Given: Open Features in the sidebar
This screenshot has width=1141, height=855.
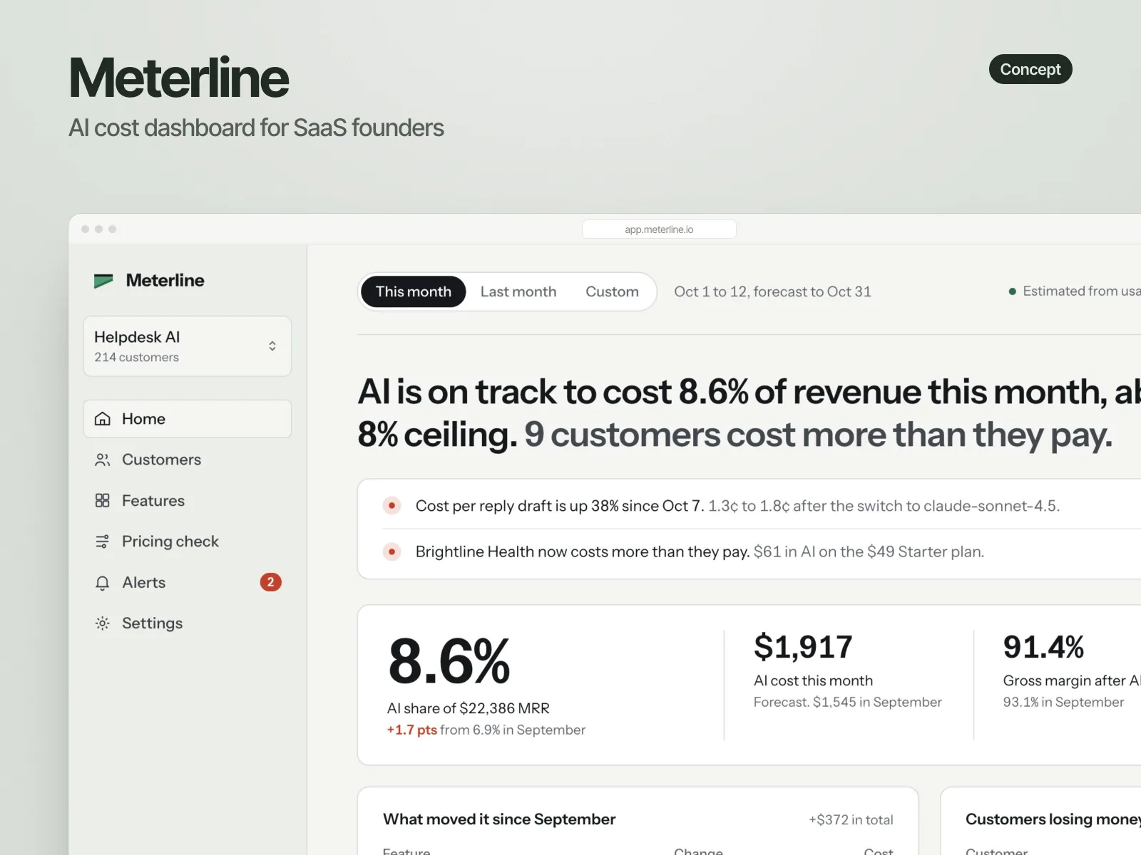Looking at the screenshot, I should tap(188, 500).
